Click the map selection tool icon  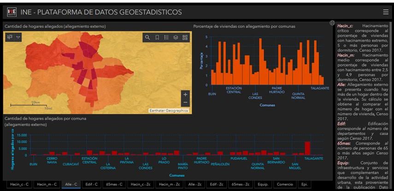10,37
